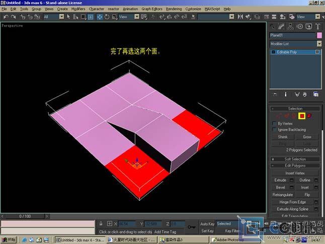Collapse the Selection rollout
This screenshot has width=325, height=244.
295,109
